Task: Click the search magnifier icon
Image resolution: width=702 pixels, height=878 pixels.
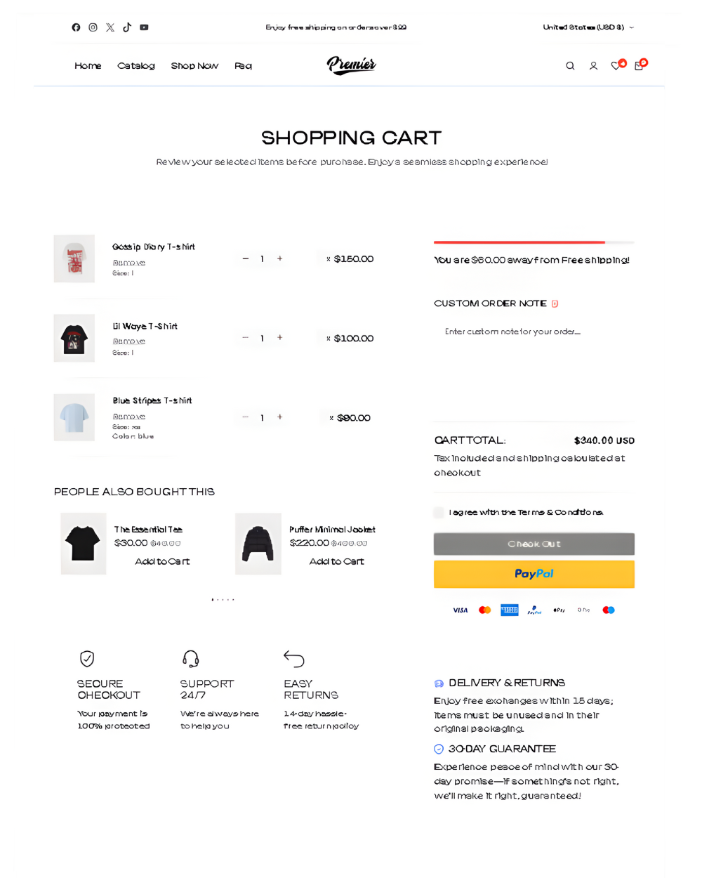Action: (570, 66)
